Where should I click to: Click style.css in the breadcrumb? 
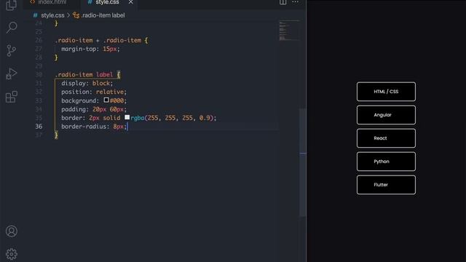tap(52, 15)
